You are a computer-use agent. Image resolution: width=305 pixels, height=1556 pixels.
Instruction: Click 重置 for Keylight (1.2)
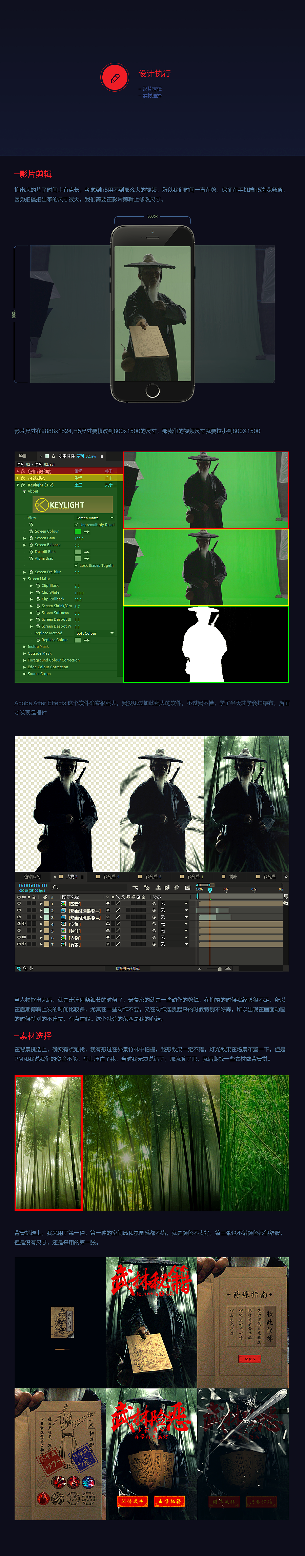[x=78, y=485]
